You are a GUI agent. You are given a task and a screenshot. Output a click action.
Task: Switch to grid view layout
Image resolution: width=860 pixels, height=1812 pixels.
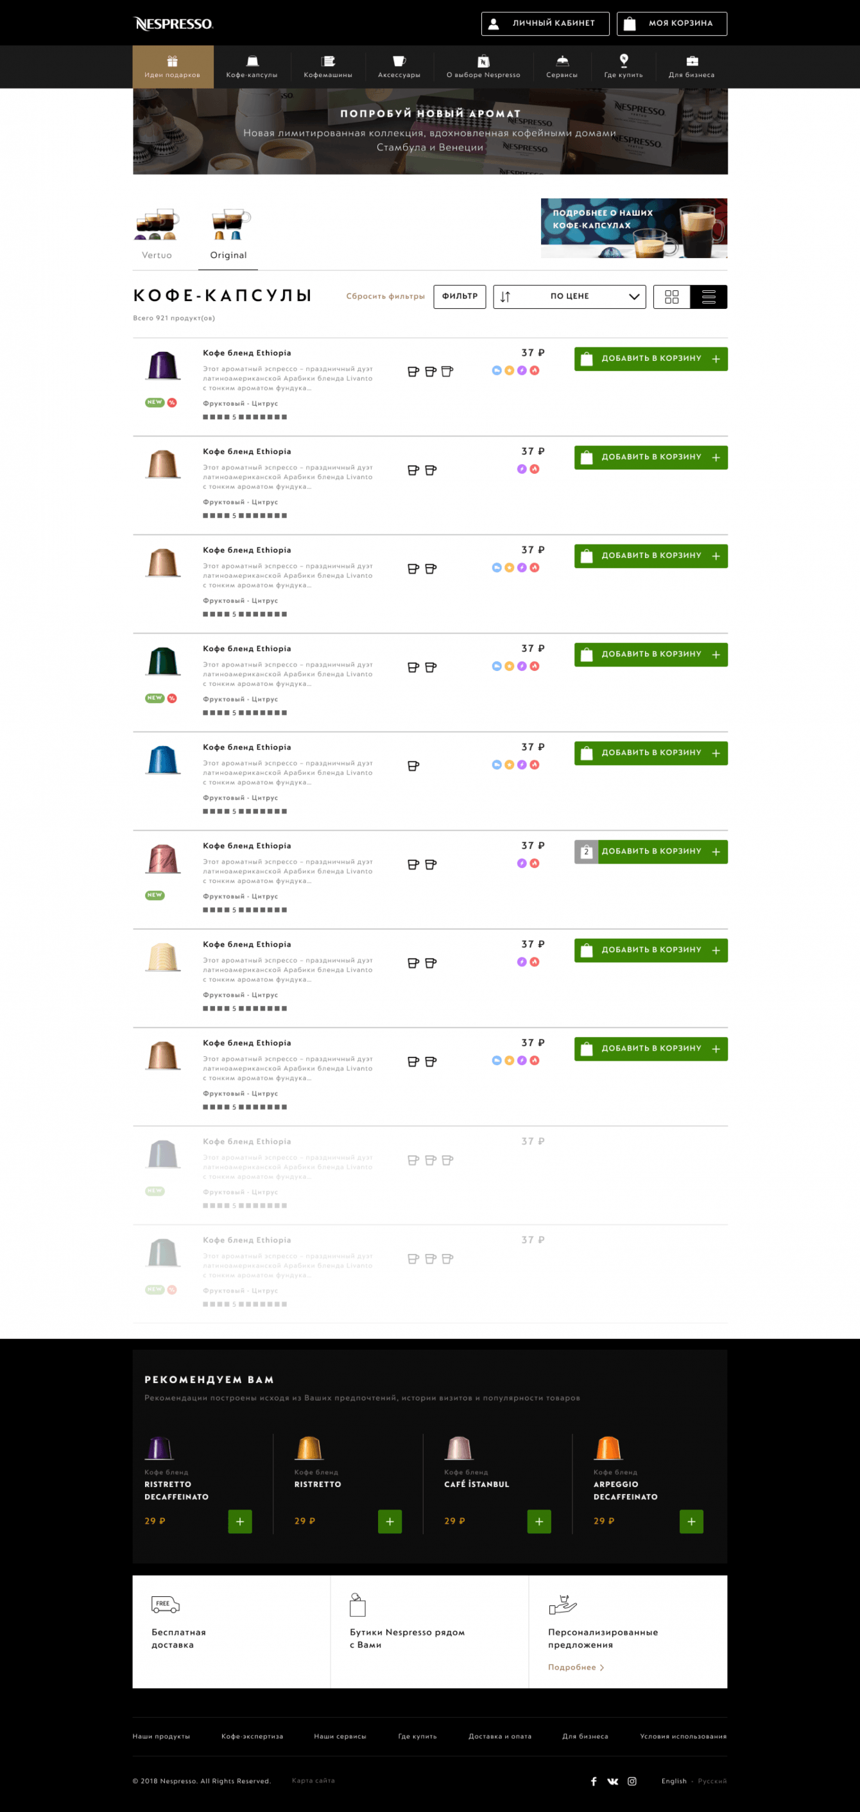671,297
